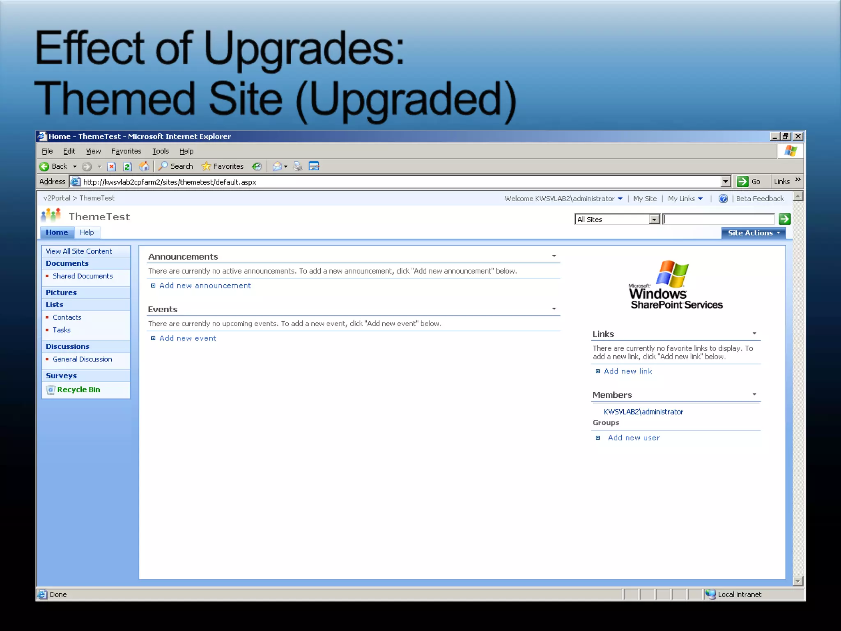Open the Forward button history dropdown

[x=99, y=167]
